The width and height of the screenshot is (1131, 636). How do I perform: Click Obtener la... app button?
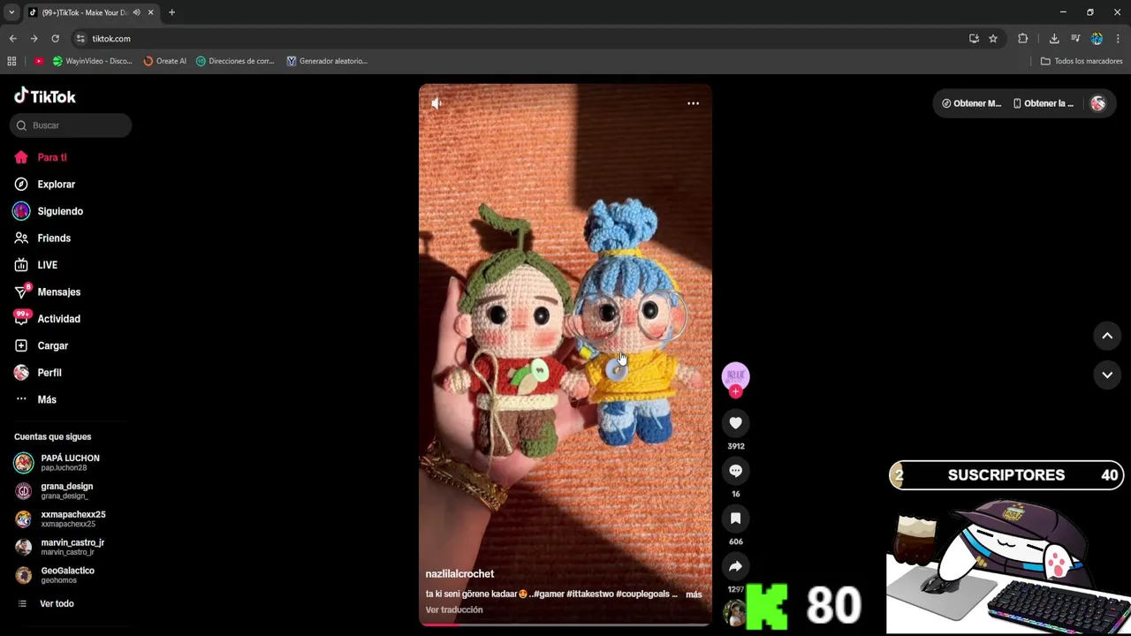1044,103
